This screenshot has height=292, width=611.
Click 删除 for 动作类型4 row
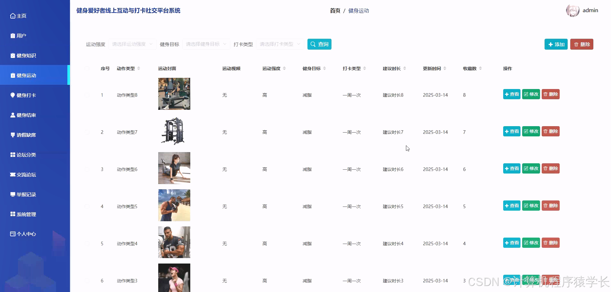pyautogui.click(x=551, y=243)
